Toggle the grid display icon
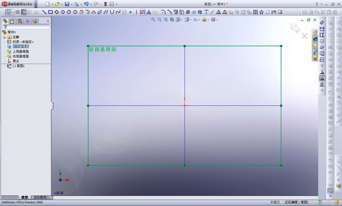342x206 pixels. 17,12
